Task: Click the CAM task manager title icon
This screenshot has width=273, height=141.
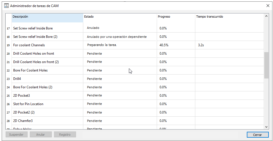Action: click(6, 6)
